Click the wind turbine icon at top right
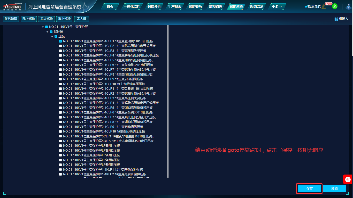Viewport: 353px width, 198px height. point(349,7)
